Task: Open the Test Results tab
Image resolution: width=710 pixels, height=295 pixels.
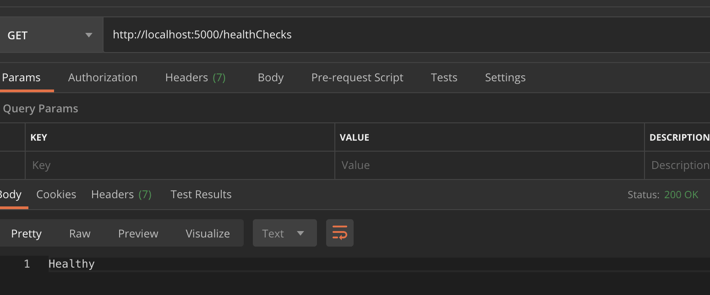Action: [201, 195]
